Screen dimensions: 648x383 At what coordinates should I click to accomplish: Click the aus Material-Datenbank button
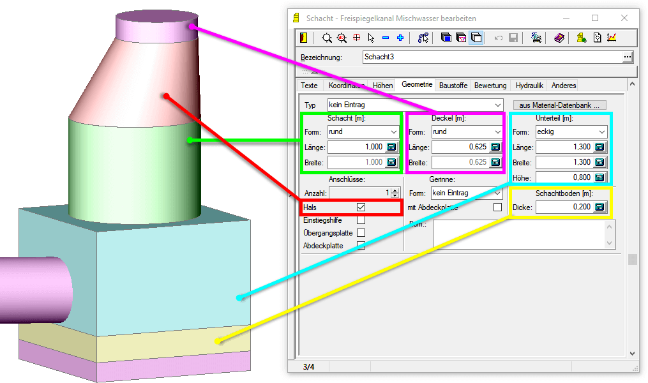coord(559,105)
